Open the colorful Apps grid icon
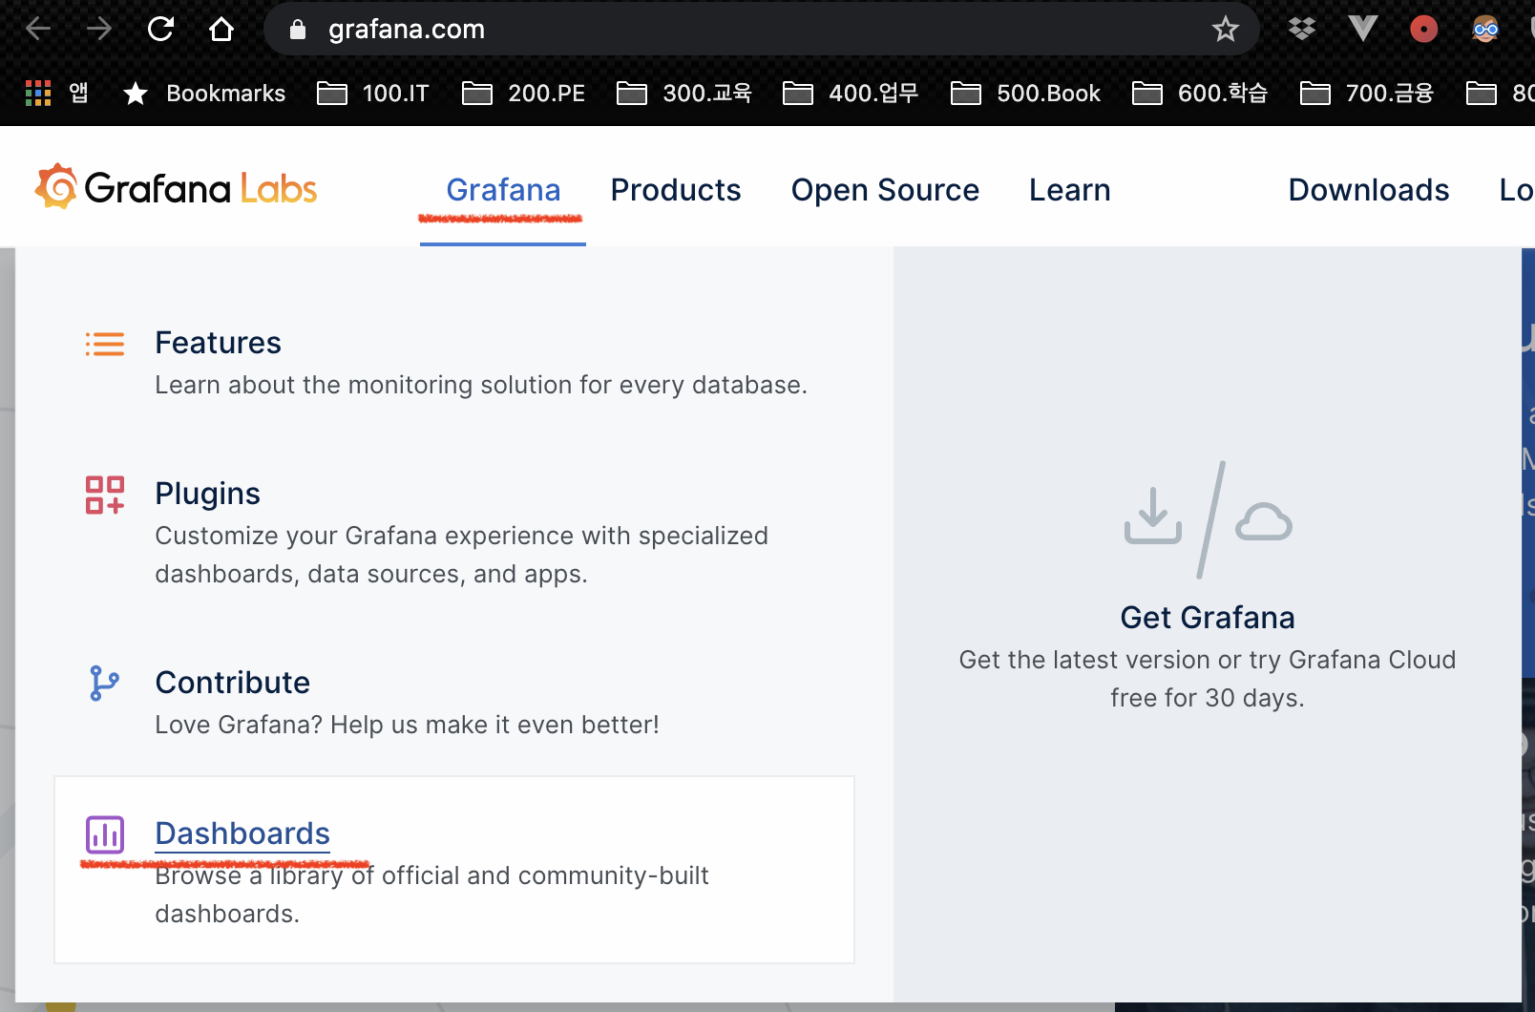Screen dimensions: 1535x1012 (x=38, y=93)
